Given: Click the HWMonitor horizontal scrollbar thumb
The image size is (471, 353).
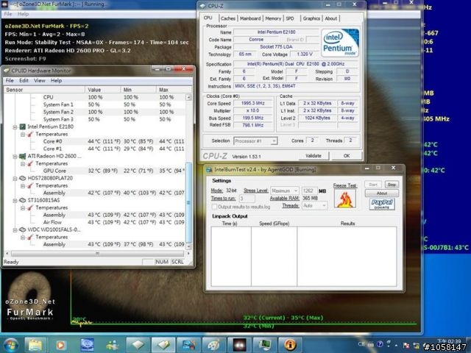Looking at the screenshot, I should 97,254.
